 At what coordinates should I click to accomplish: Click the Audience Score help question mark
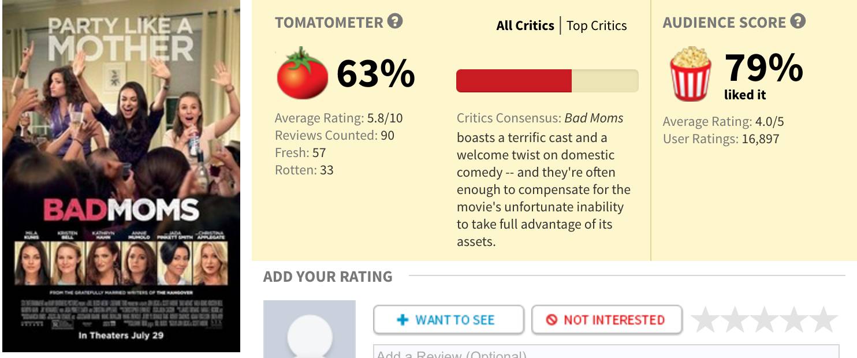(x=798, y=22)
